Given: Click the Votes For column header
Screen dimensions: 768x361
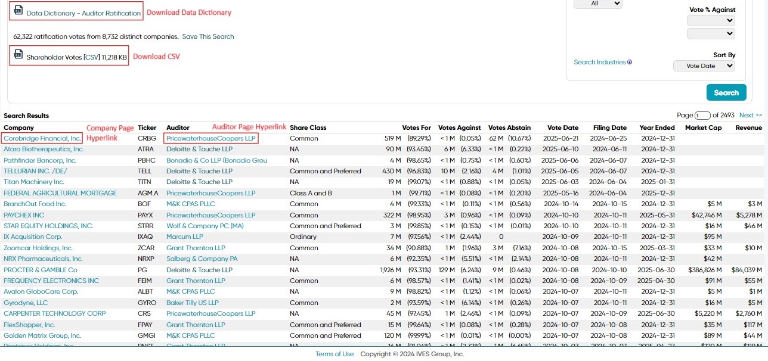Looking at the screenshot, I should click(x=417, y=127).
